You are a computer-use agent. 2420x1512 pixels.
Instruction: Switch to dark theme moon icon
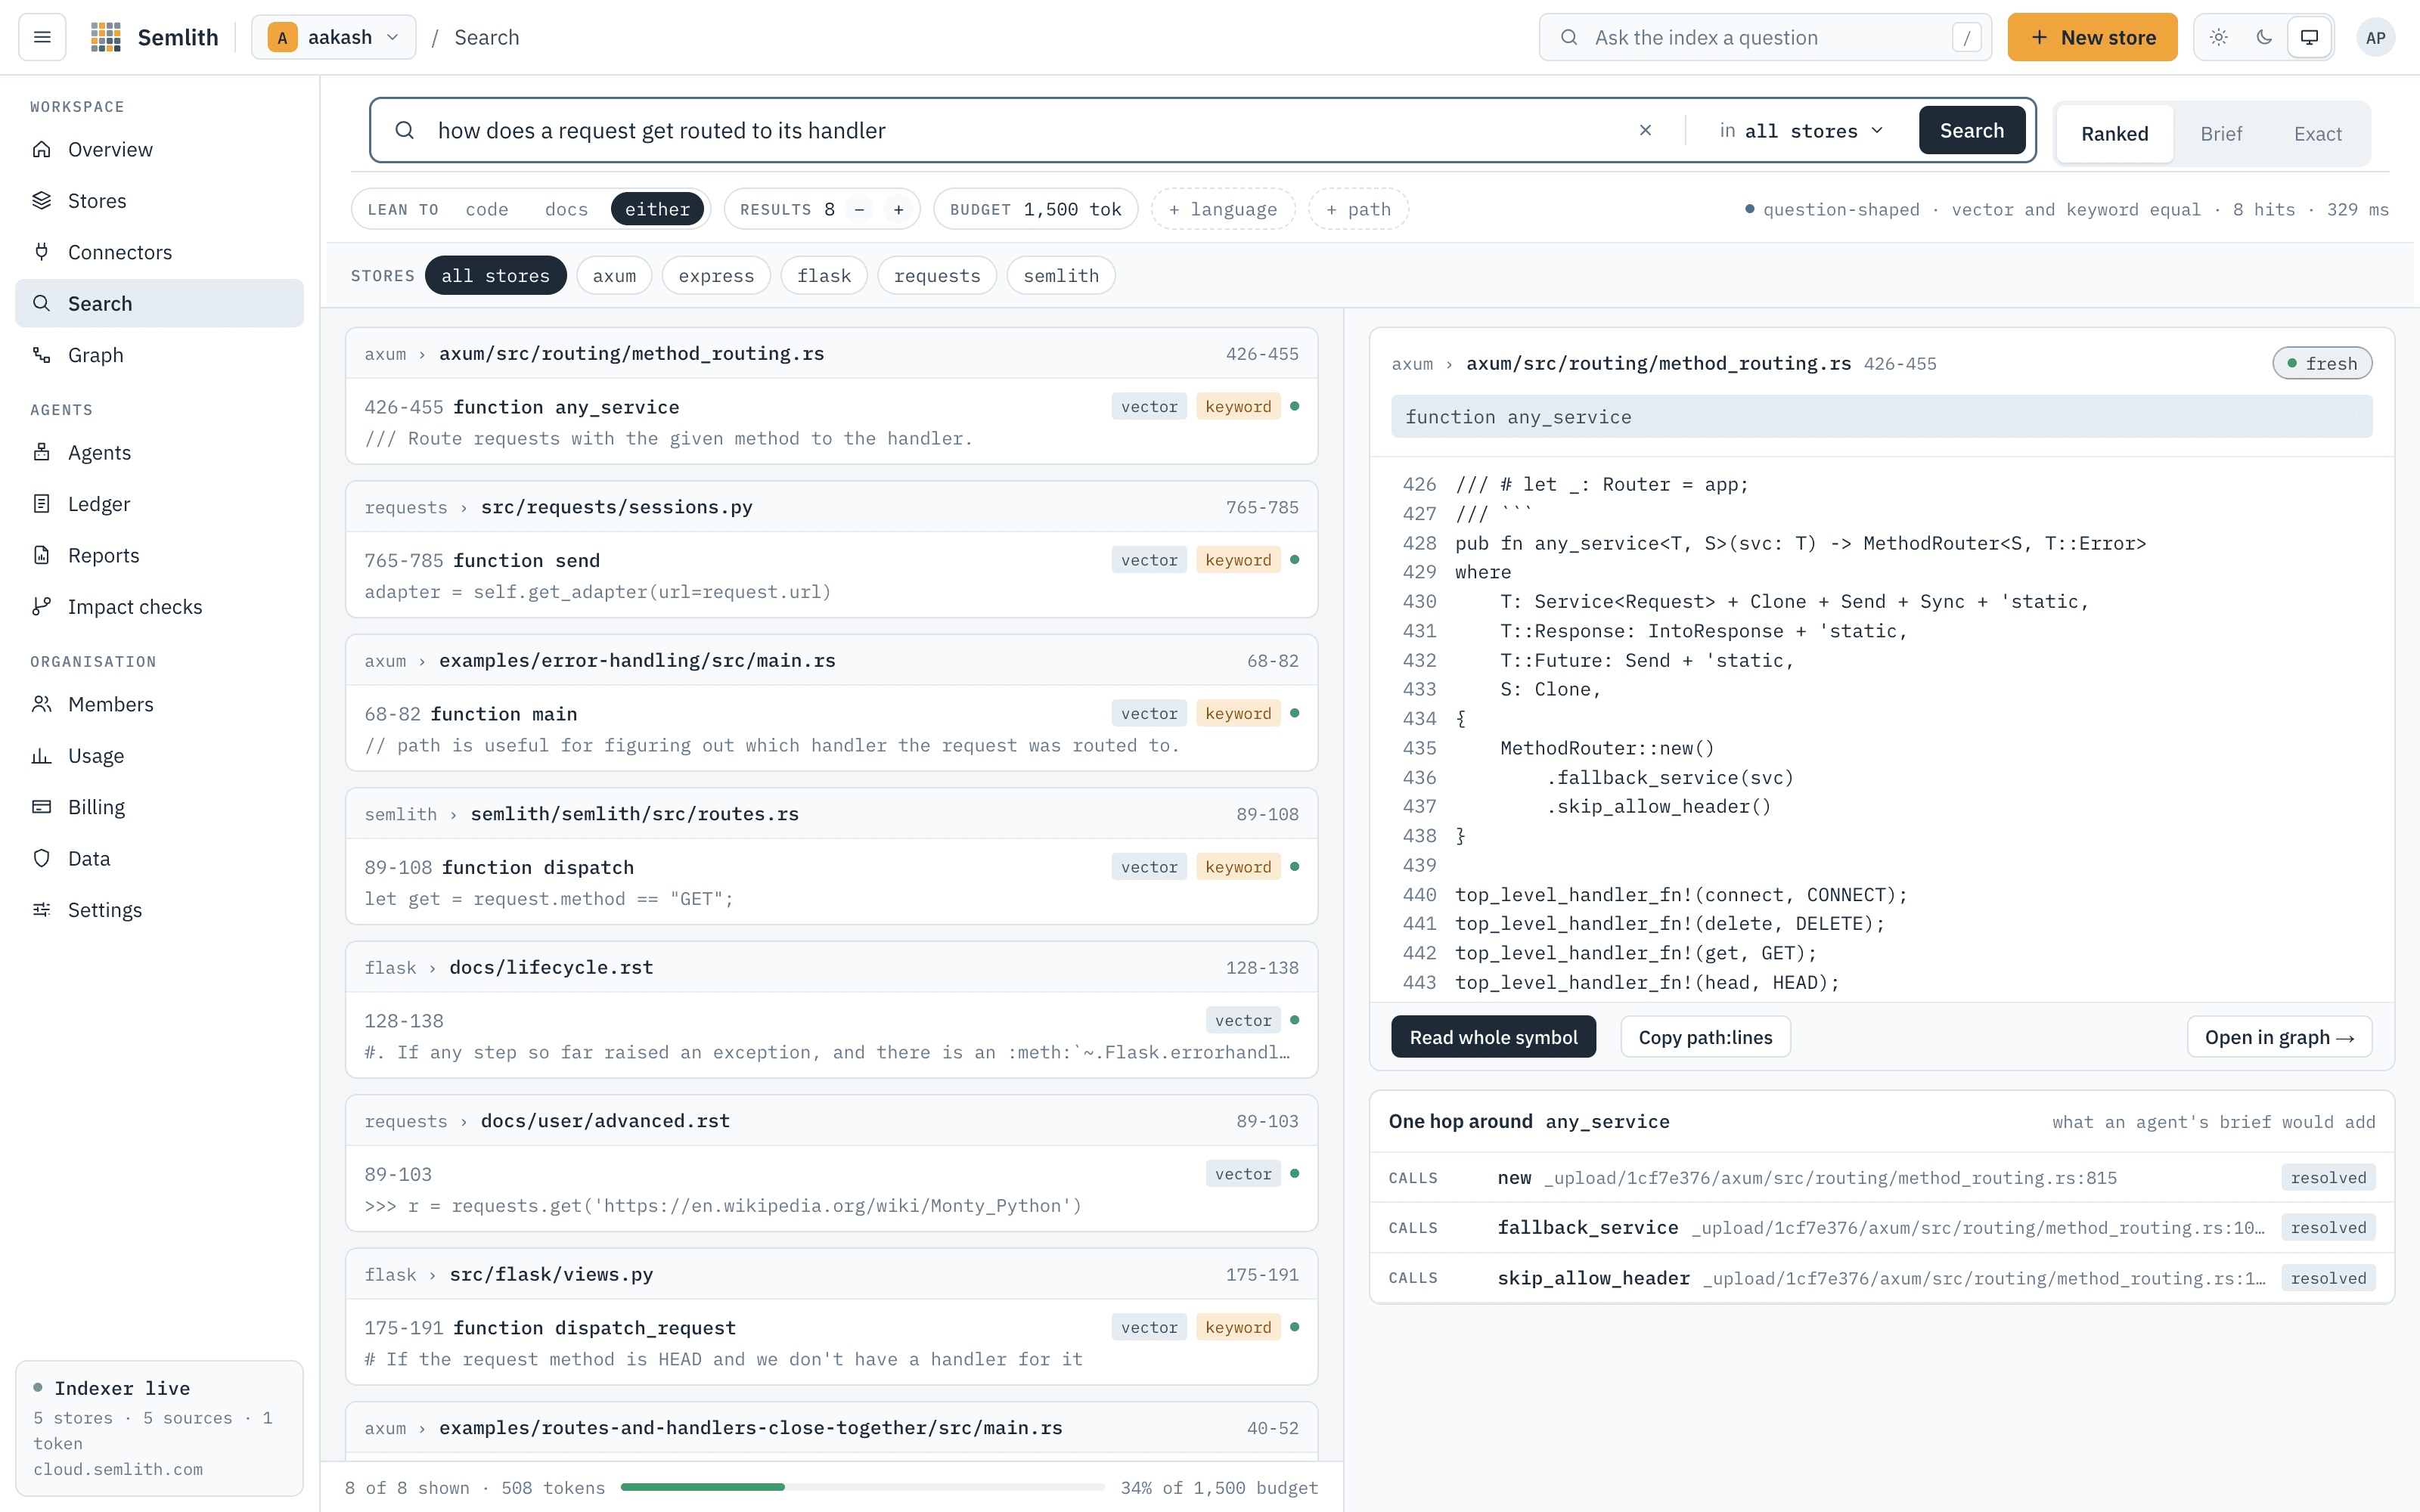(2264, 37)
